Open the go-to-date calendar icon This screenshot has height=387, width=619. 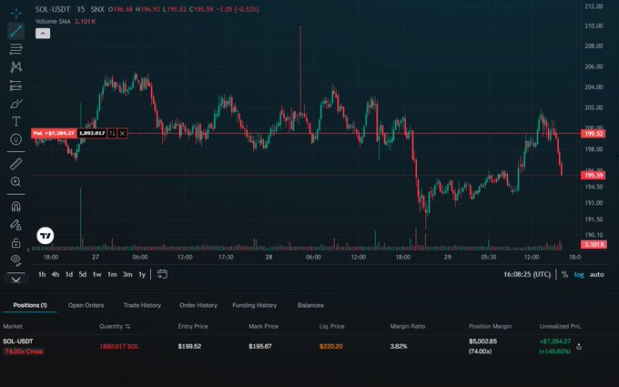(x=162, y=273)
